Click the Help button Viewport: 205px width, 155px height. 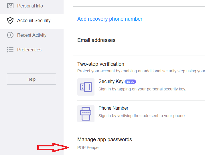[31, 79]
